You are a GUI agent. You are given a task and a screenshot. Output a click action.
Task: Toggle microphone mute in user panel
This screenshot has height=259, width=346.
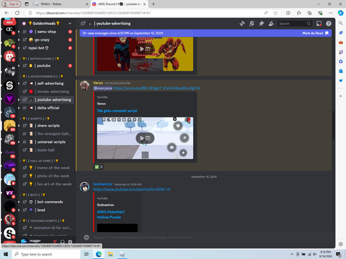click(x=55, y=242)
